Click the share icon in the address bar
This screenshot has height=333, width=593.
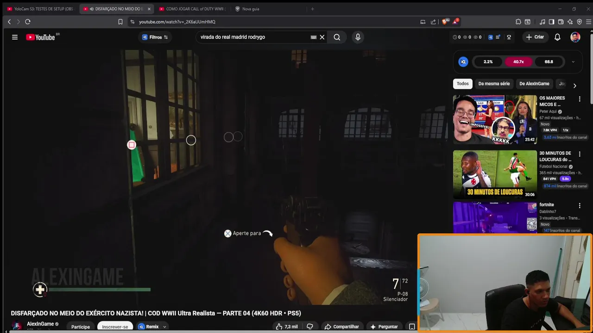click(x=433, y=22)
